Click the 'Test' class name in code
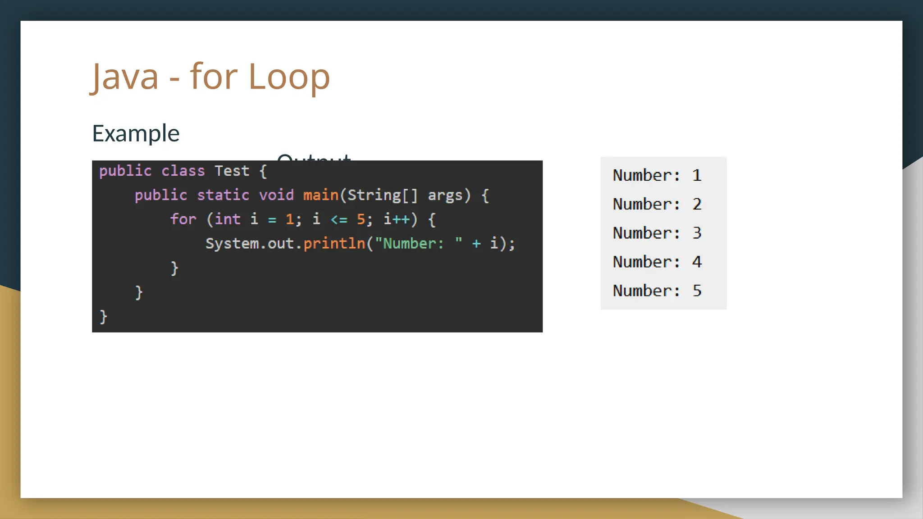Screen dimensions: 923x519 click(x=232, y=171)
